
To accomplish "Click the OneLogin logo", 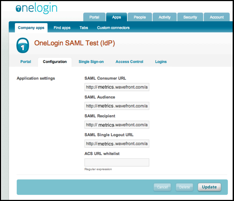I will click(x=36, y=8).
